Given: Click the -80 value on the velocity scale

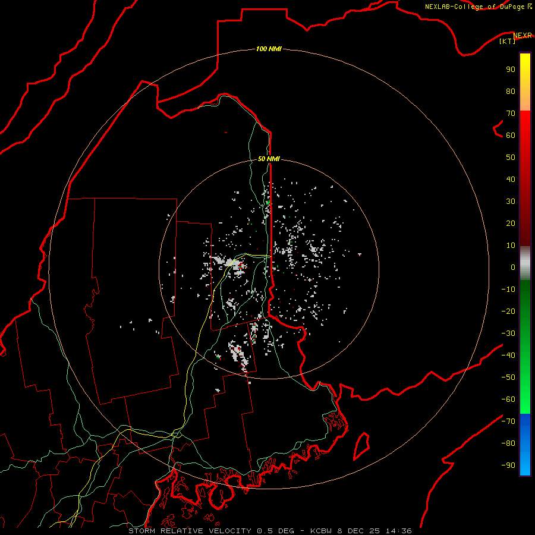Looking at the screenshot, I should click(x=508, y=443).
